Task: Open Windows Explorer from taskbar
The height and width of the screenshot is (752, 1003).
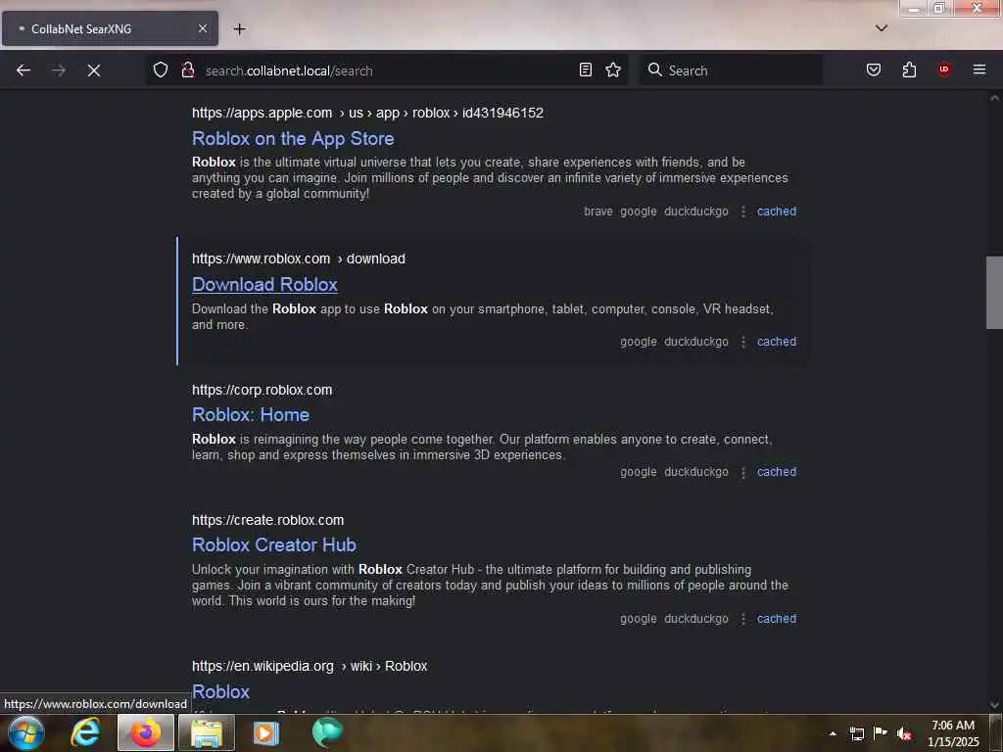Action: pyautogui.click(x=206, y=732)
